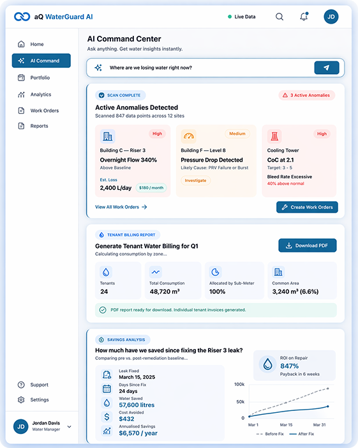
Task: Click the Investigate tag on Pressure Drop card
Action: pyautogui.click(x=196, y=180)
